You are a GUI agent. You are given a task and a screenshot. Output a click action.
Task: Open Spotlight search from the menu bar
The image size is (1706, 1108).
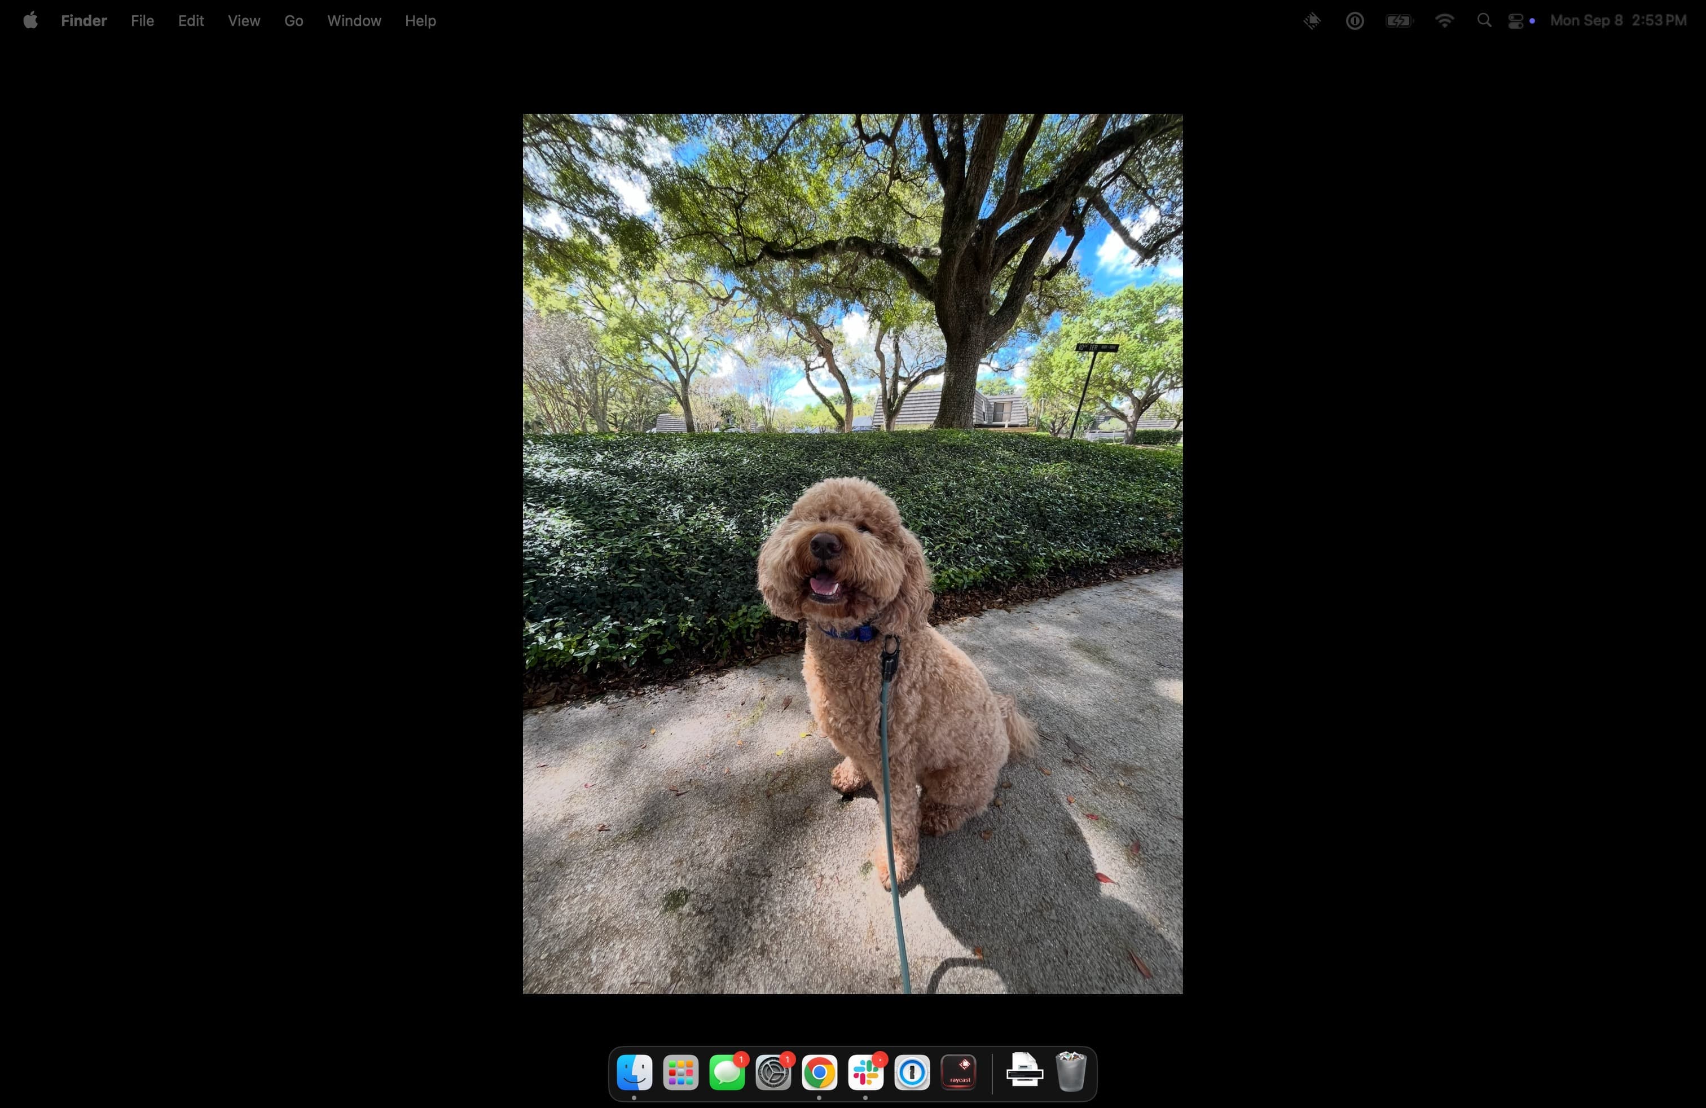point(1484,20)
